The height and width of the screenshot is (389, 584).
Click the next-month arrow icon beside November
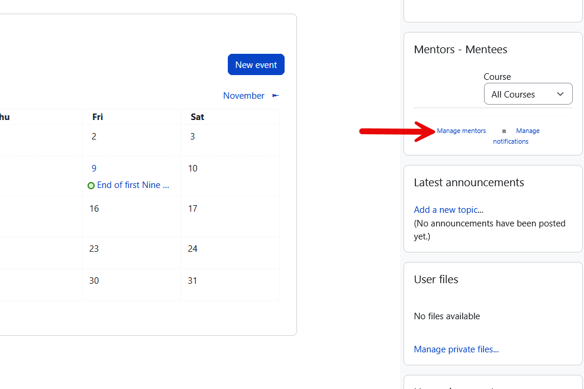point(276,96)
